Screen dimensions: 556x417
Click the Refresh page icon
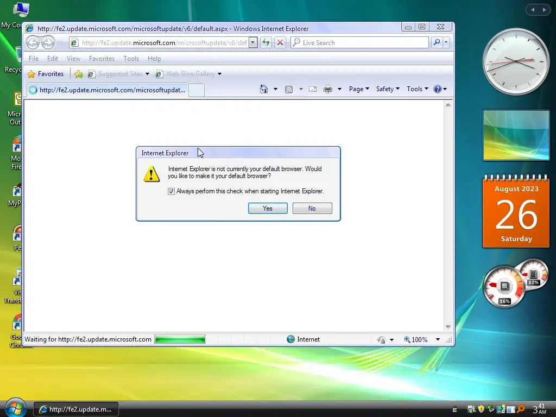pyautogui.click(x=266, y=42)
